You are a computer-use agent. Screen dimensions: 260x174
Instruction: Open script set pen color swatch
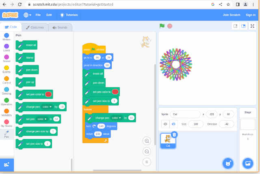(x=115, y=92)
